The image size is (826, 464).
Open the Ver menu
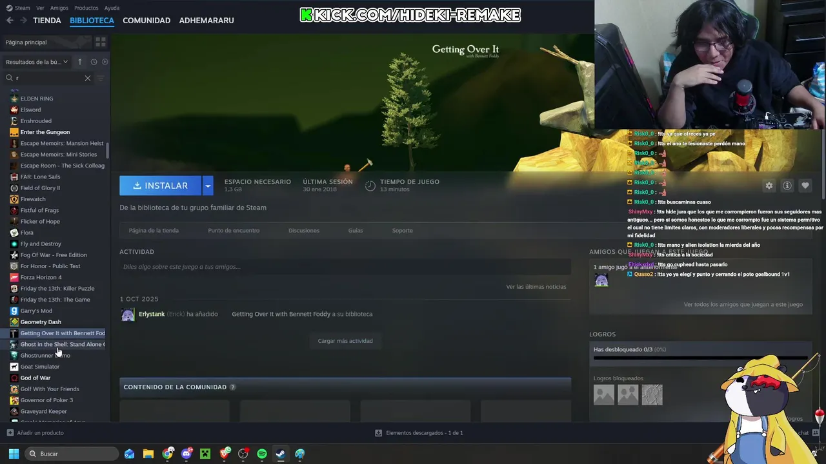click(x=41, y=8)
